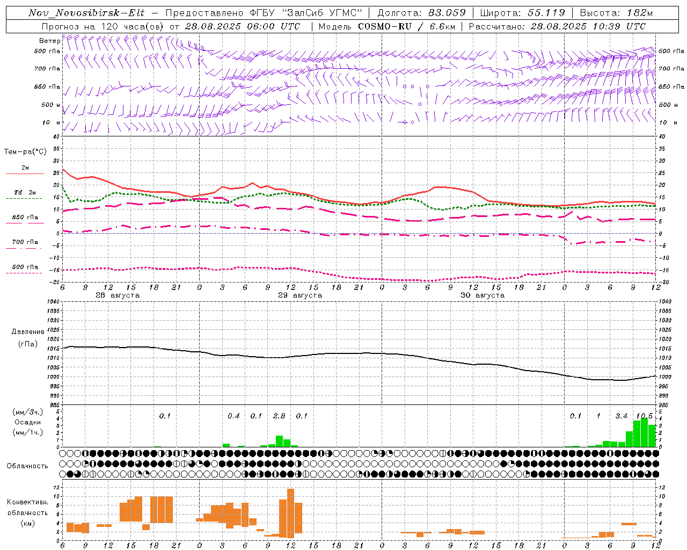Click the elevation text "Высота: 182м"

point(616,13)
